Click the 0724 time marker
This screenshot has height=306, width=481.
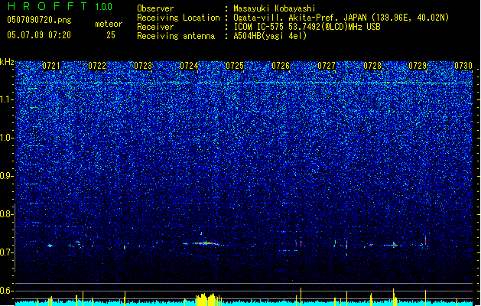(189, 66)
